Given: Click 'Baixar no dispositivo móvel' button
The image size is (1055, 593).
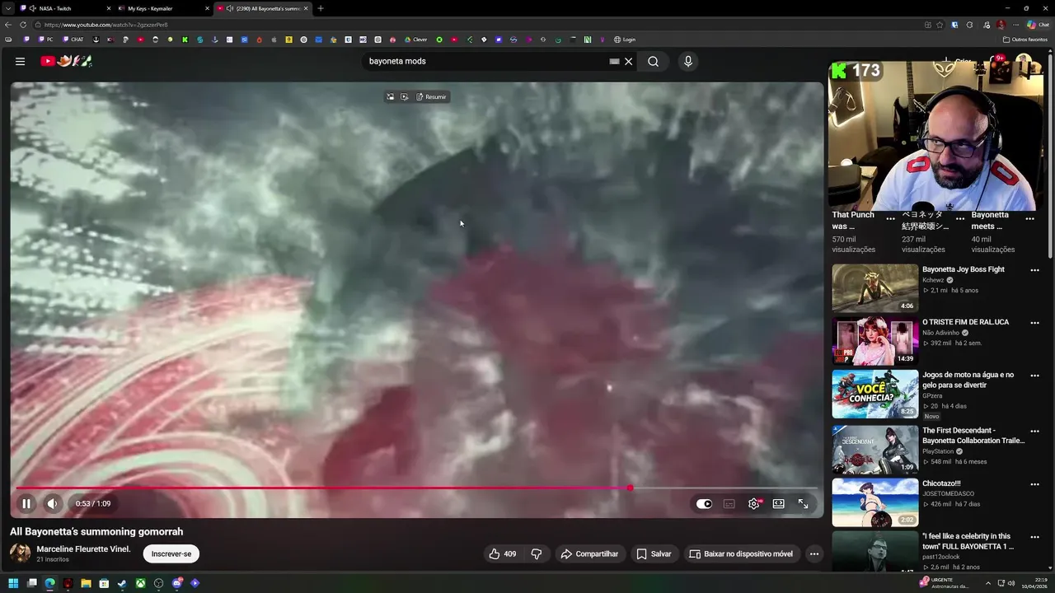Looking at the screenshot, I should pyautogui.click(x=741, y=553).
